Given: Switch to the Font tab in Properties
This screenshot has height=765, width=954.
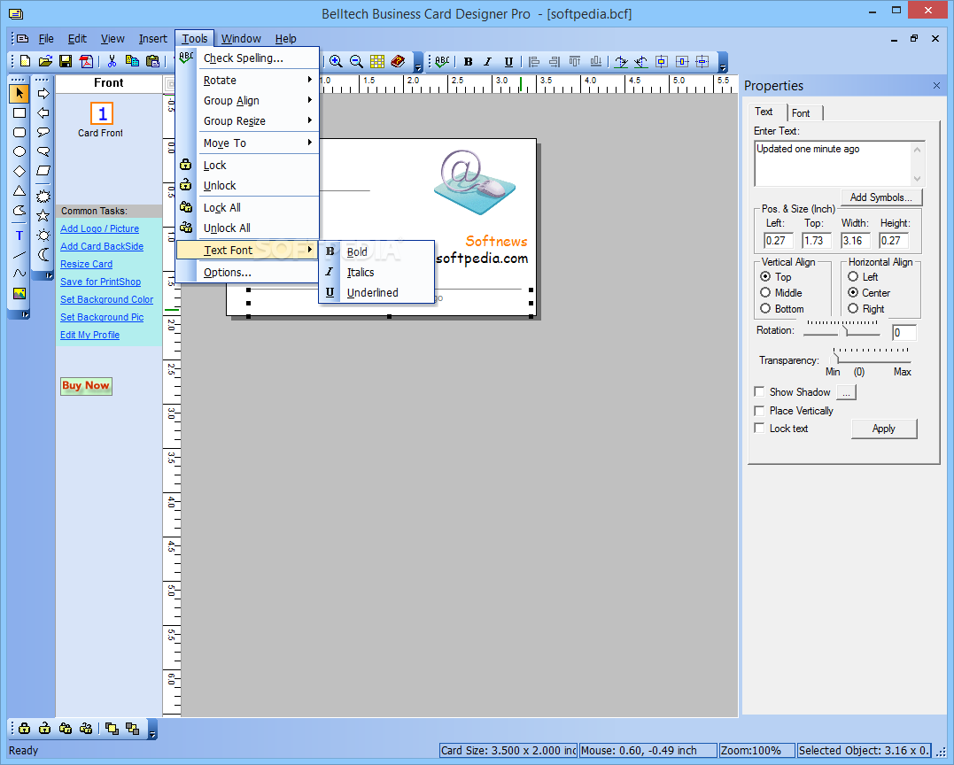Looking at the screenshot, I should tap(801, 113).
